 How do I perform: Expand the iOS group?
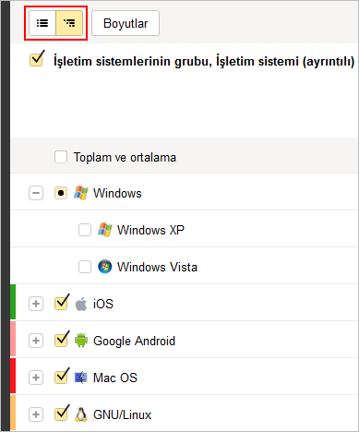pos(36,304)
